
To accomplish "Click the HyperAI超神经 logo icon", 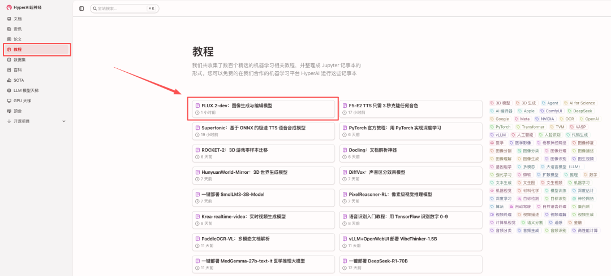I will (x=9, y=8).
